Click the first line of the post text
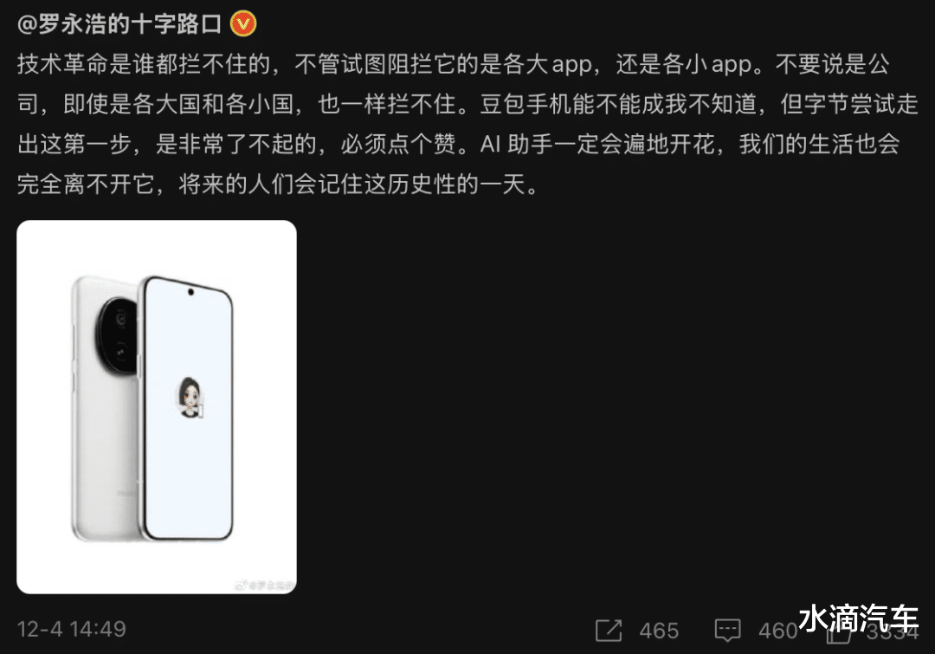Viewport: 935px width, 654px height. (453, 64)
